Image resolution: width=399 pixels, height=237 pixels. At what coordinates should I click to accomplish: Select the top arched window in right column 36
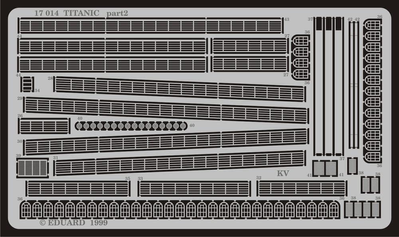point(373,25)
